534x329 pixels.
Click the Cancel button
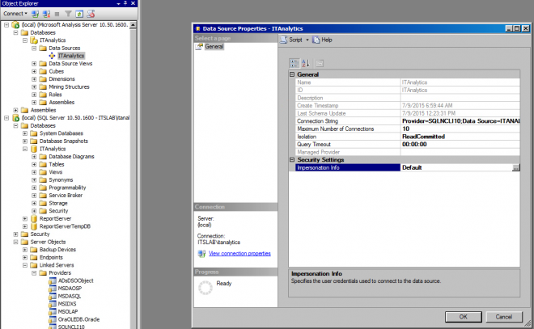point(504,317)
